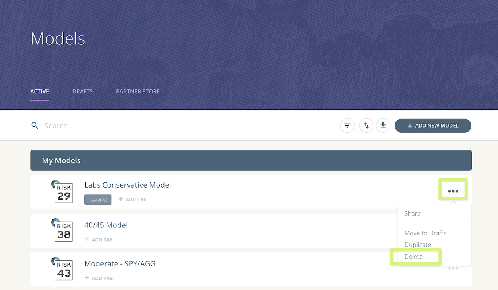Click the search magnifier icon

coord(35,125)
